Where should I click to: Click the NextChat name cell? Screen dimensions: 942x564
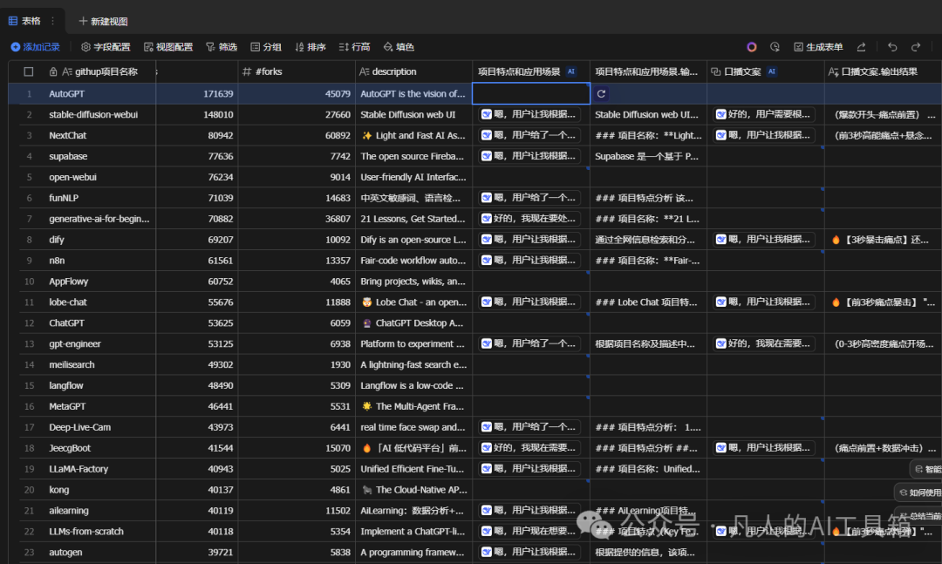pos(99,135)
